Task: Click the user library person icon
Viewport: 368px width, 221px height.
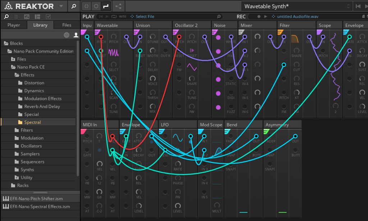Action: [76, 35]
